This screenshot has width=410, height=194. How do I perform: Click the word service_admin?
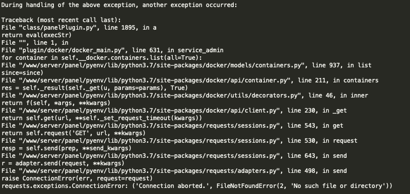(200, 50)
